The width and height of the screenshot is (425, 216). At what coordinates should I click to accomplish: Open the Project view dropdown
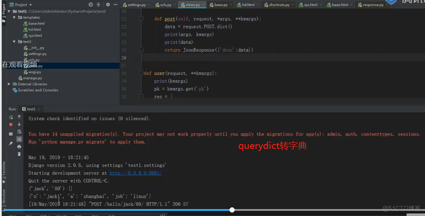click(x=21, y=5)
